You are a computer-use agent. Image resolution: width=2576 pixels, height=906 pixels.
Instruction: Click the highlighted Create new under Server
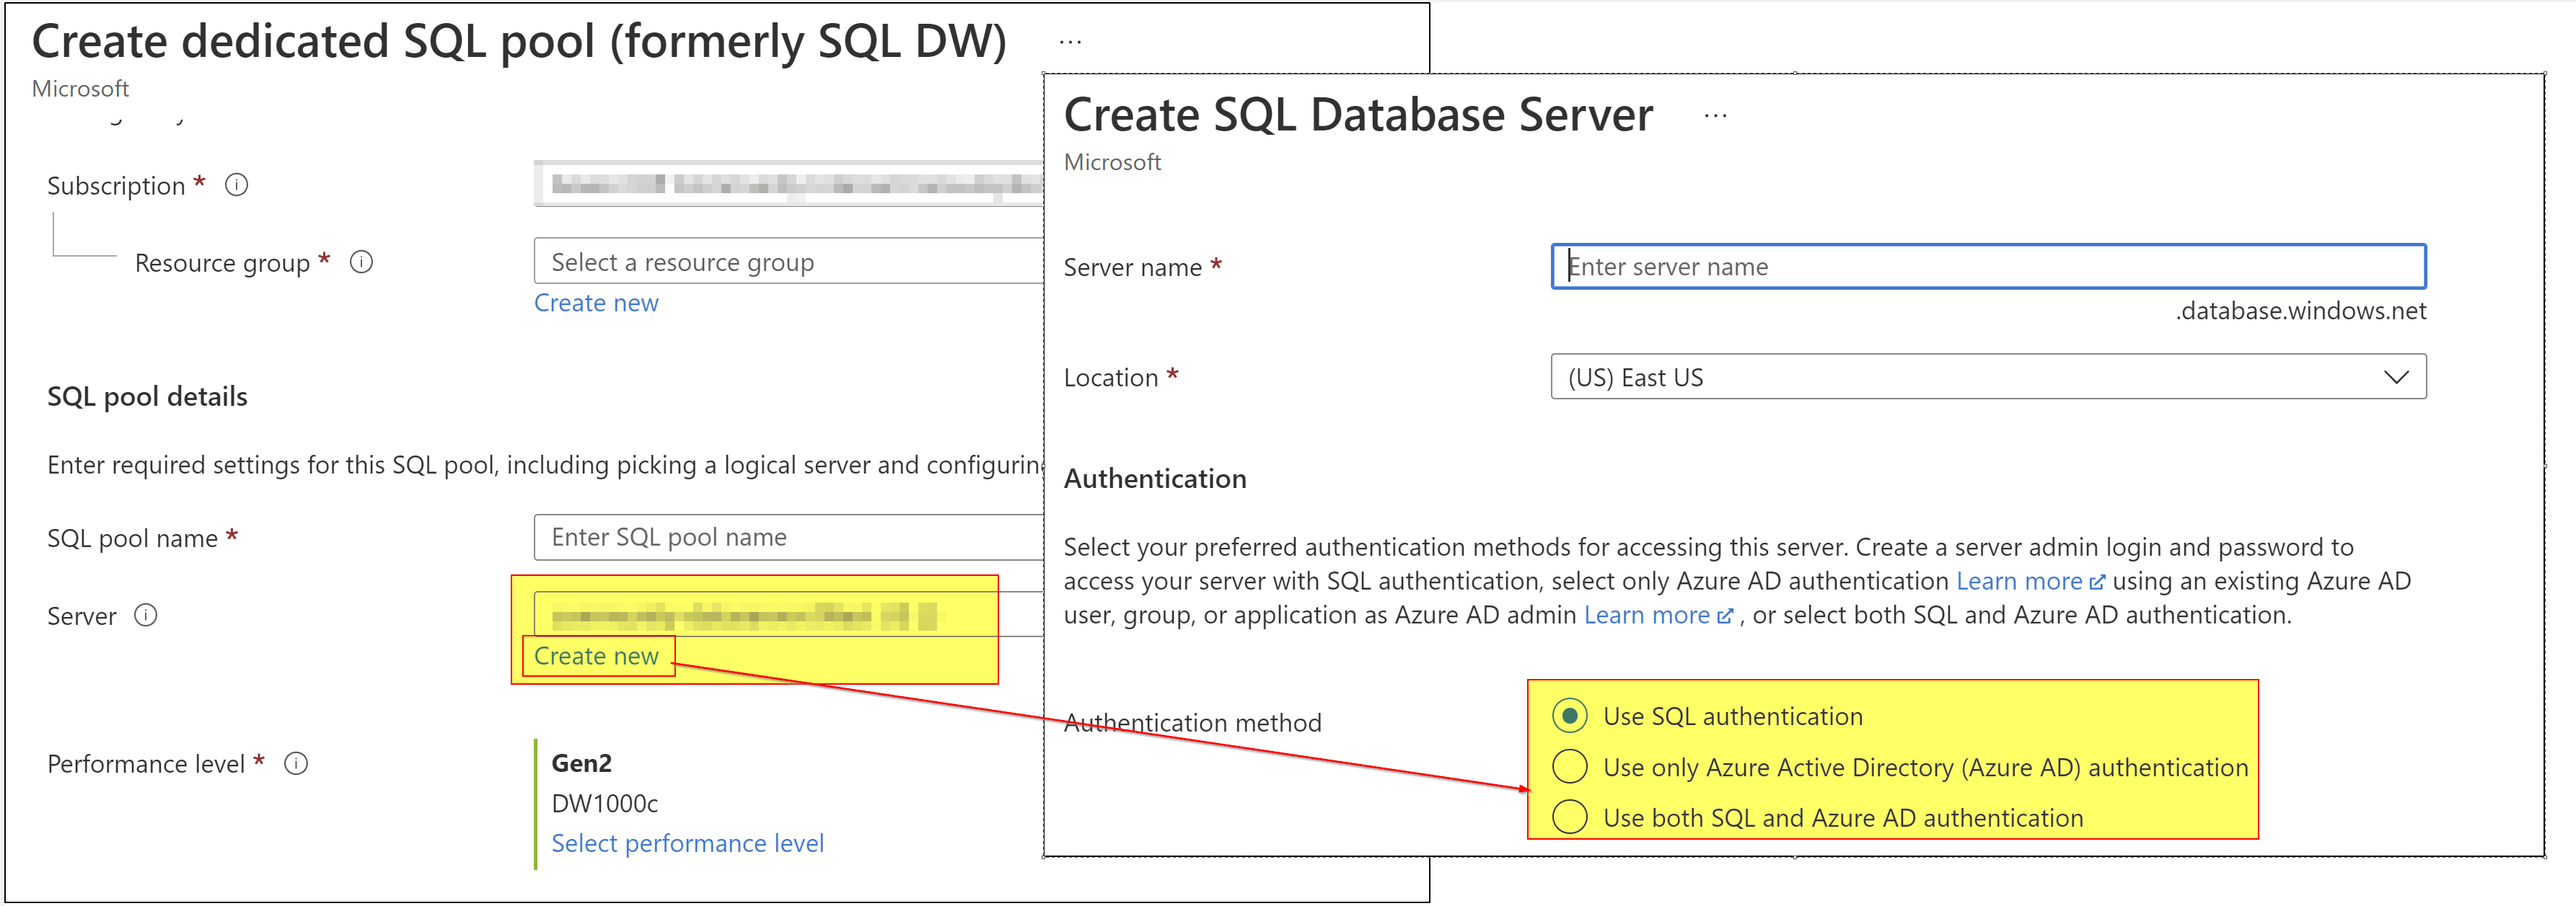click(596, 657)
